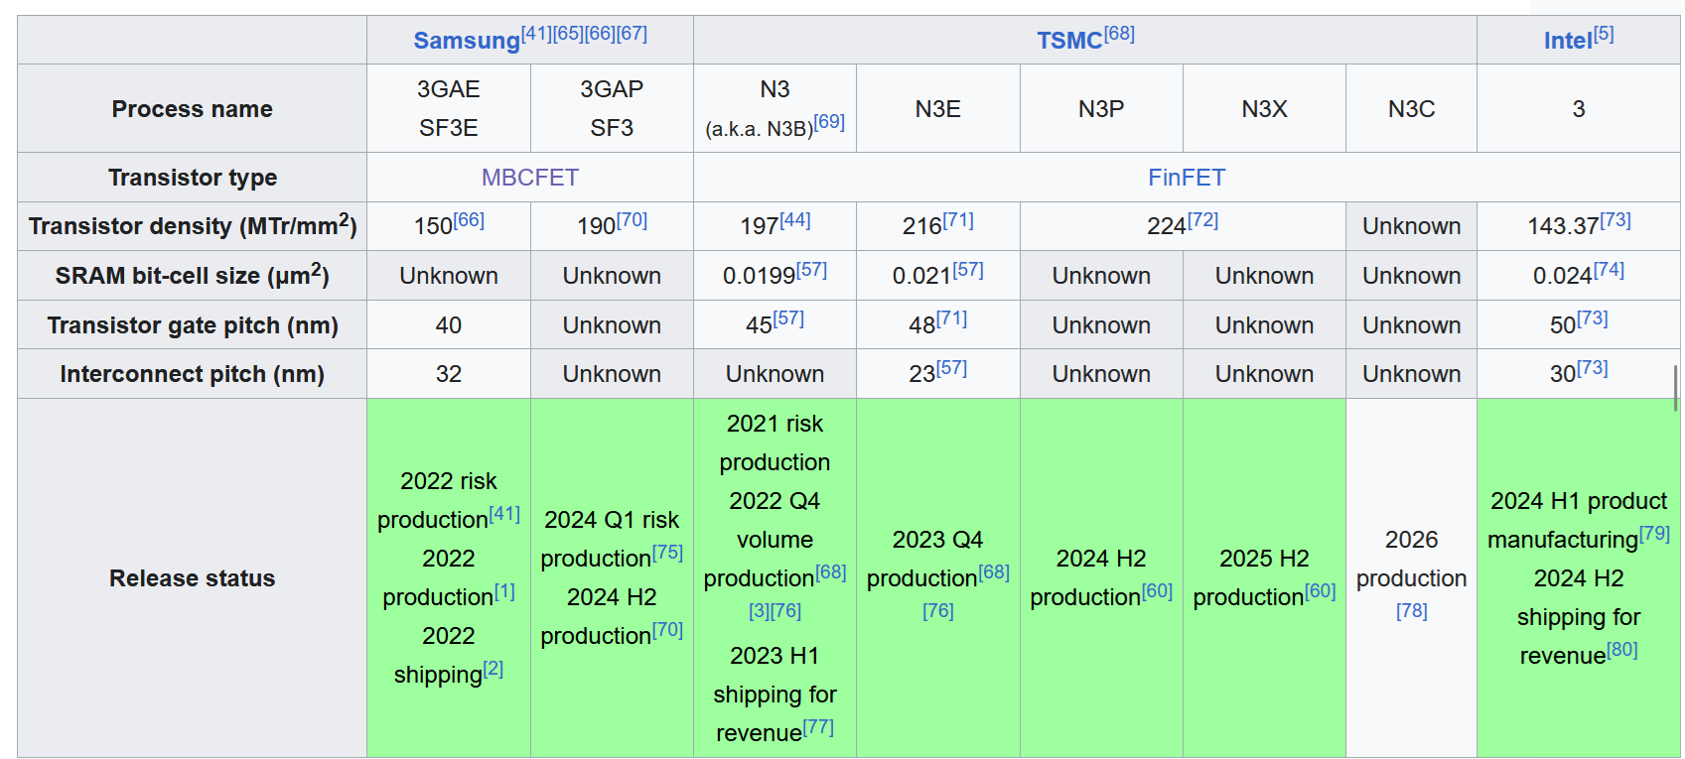The image size is (1685, 759).
Task: Open the TSMC link in the table header
Action: [x=1069, y=41]
